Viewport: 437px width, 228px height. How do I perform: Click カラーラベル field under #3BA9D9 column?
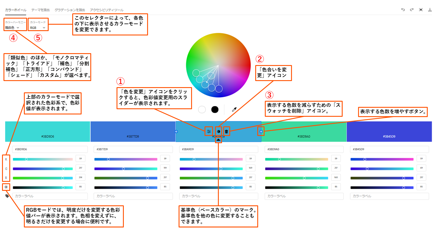219,196
